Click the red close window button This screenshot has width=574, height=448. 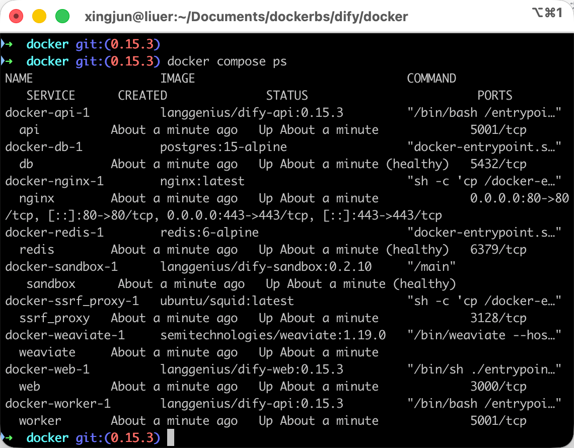16,17
